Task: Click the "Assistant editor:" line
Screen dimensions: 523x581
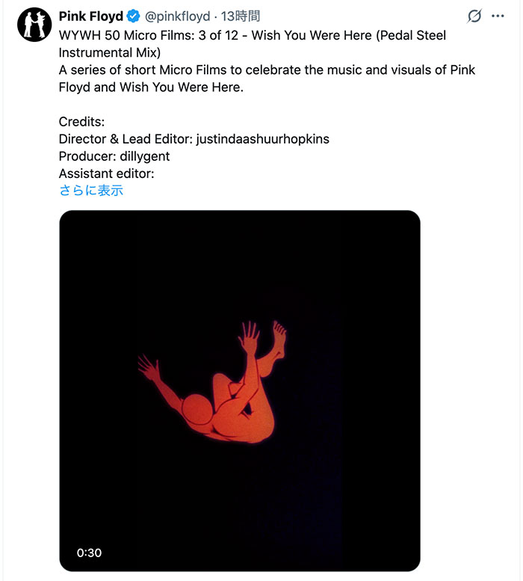Action: [x=106, y=173]
